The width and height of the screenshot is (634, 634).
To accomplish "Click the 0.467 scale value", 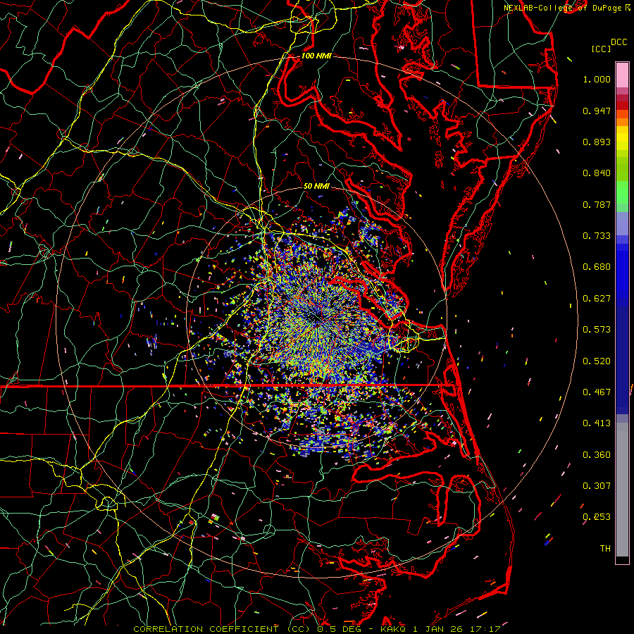I will pos(597,392).
